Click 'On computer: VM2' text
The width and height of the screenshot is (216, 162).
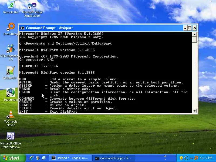pos(36,60)
